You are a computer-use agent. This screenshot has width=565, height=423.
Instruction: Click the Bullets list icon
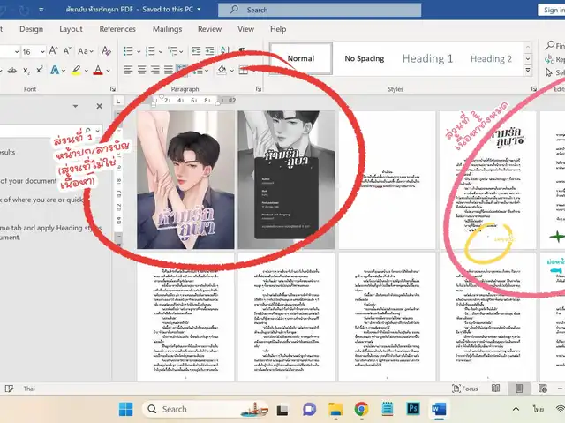(127, 50)
